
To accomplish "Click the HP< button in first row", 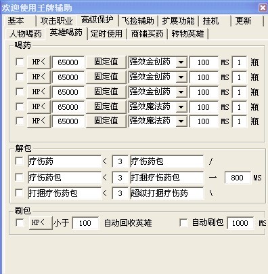I will tap(39, 62).
